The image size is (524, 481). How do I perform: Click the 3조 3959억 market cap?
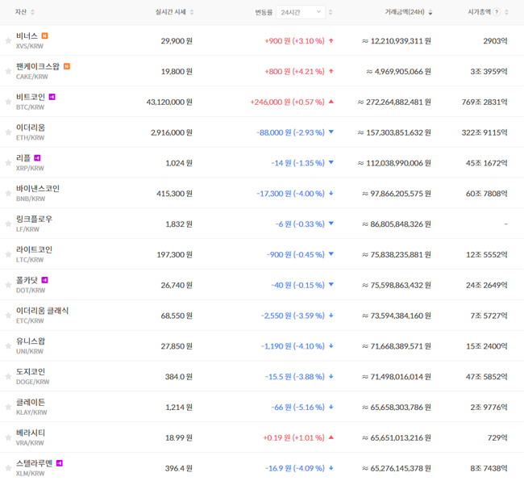click(489, 72)
